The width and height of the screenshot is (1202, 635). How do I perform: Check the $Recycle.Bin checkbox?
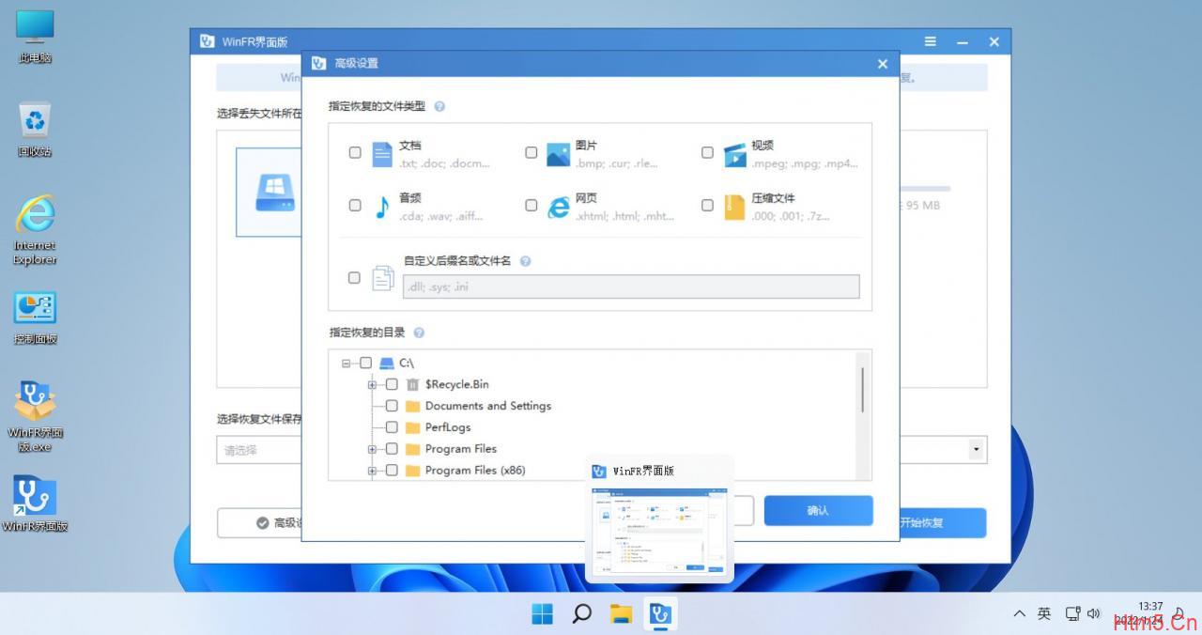393,384
